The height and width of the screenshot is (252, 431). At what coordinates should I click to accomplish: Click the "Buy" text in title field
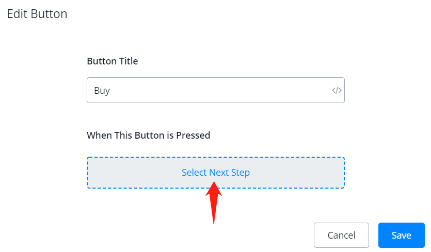[x=102, y=91]
